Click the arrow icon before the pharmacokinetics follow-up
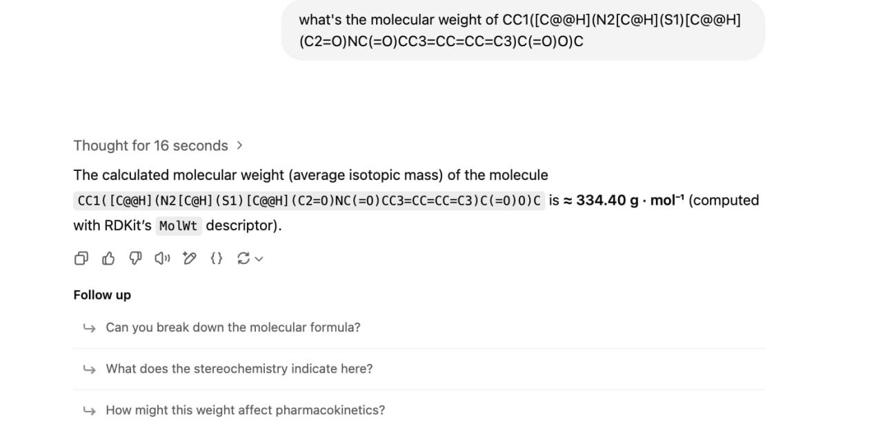The height and width of the screenshot is (439, 883). [88, 410]
